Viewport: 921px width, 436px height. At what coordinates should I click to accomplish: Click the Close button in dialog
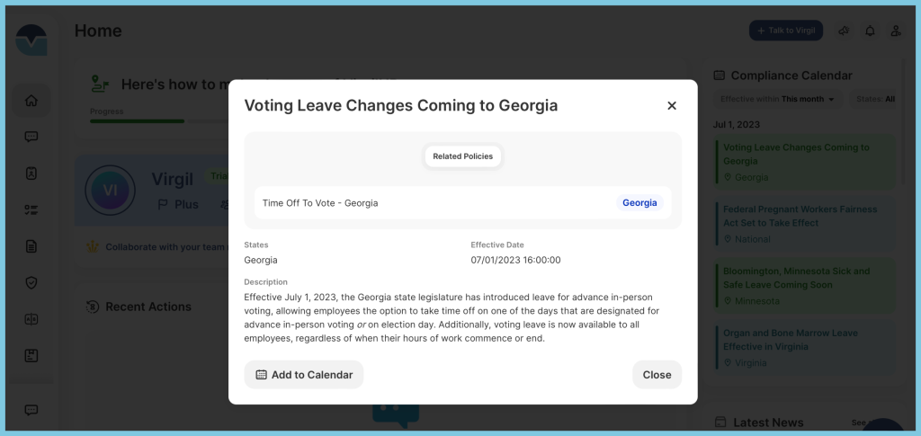(657, 374)
